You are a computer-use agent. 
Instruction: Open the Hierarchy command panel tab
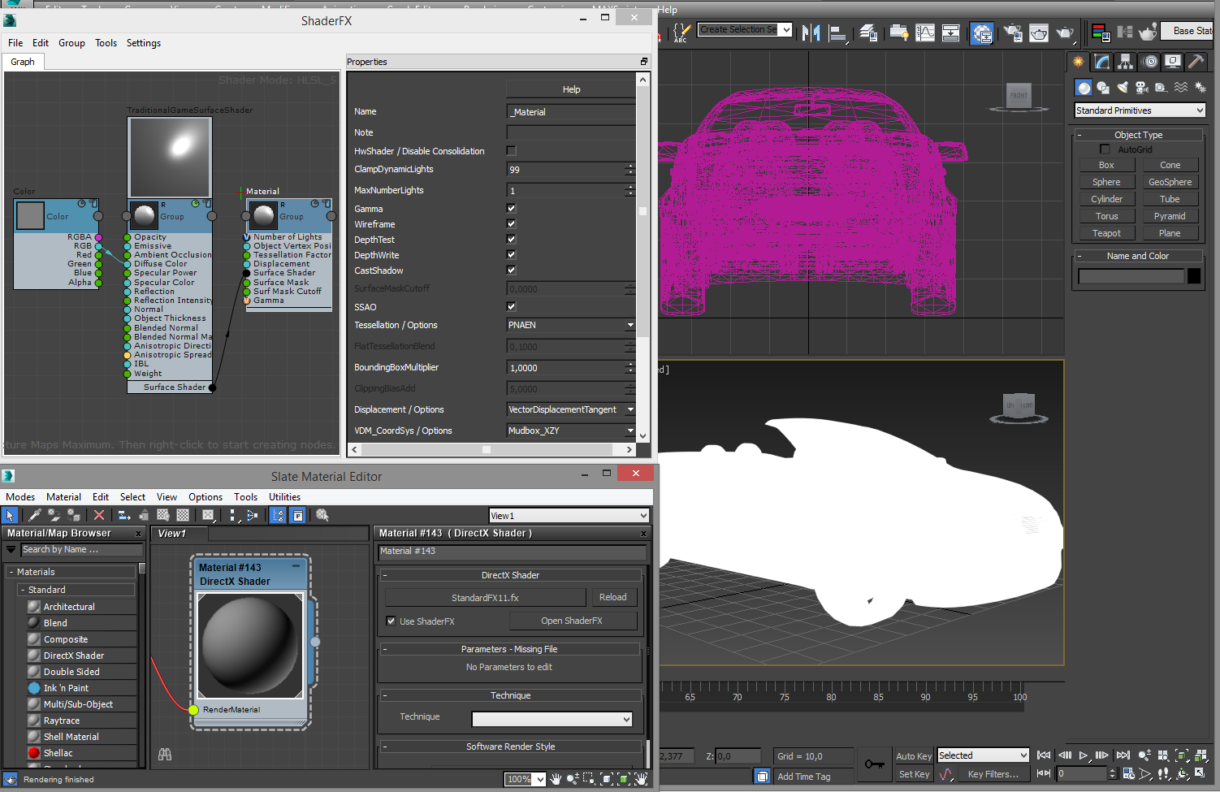(x=1125, y=62)
